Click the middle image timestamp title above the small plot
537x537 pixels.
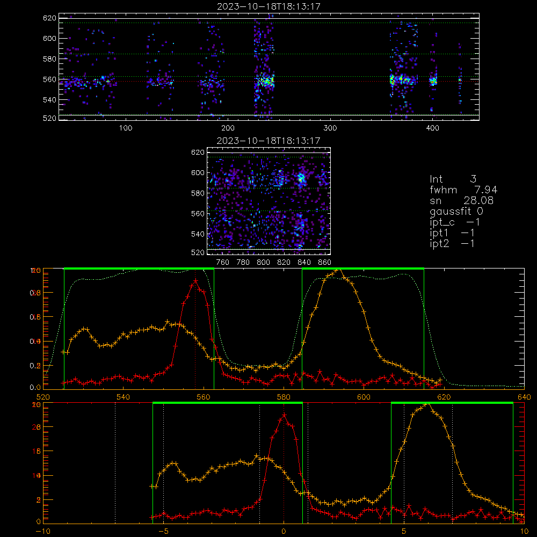click(268, 140)
